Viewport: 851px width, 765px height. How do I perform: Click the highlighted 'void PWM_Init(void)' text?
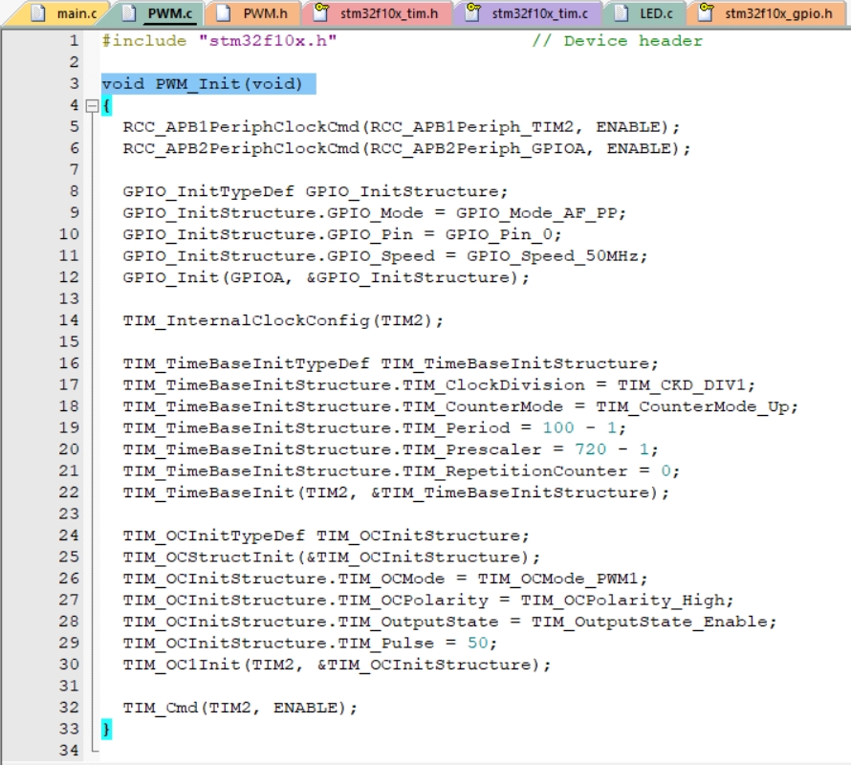pyautogui.click(x=202, y=84)
